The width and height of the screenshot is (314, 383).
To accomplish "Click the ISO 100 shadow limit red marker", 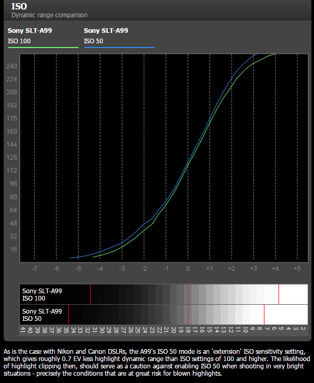I will [x=91, y=294].
